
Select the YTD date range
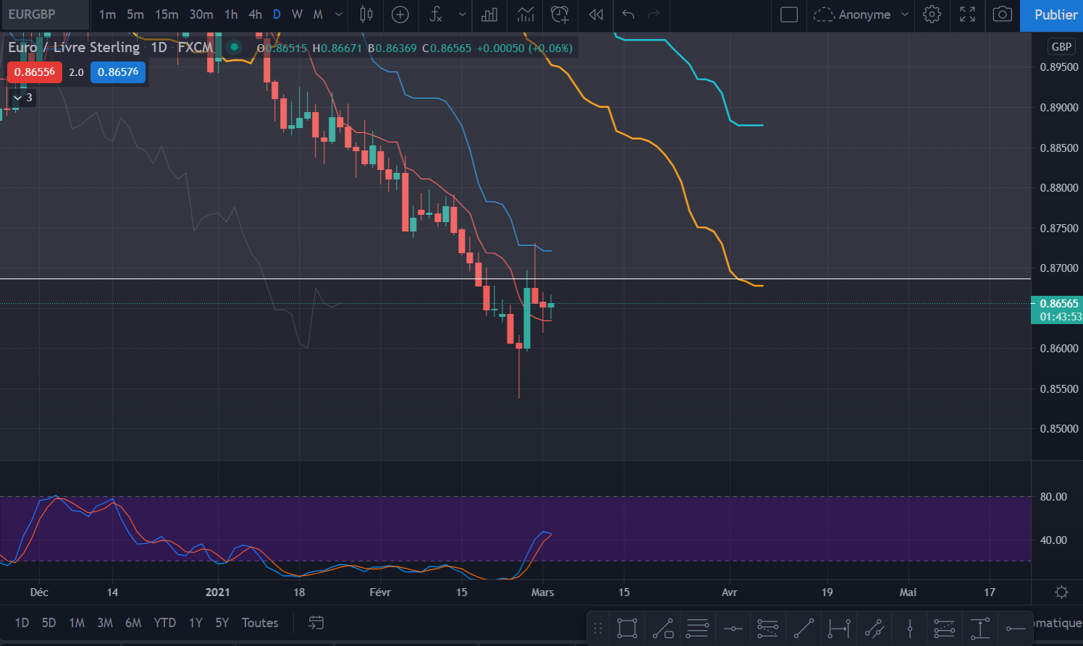coord(164,623)
